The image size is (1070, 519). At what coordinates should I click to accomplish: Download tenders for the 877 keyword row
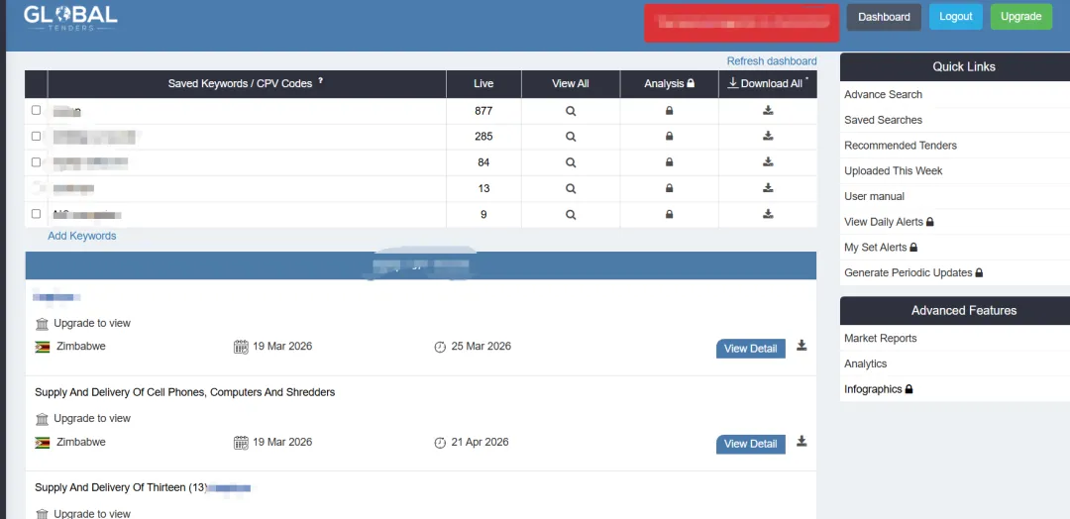click(768, 110)
